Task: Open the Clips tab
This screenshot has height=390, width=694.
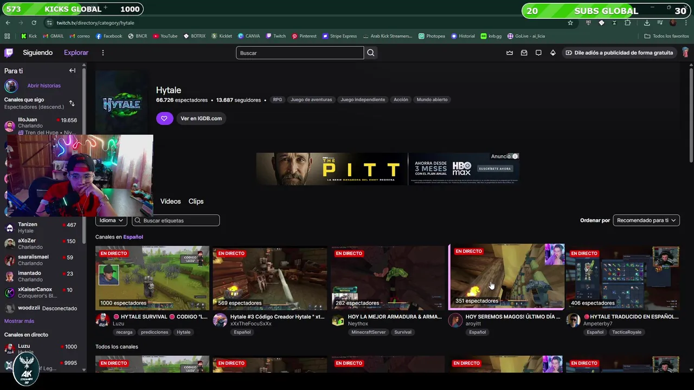Action: click(x=196, y=201)
